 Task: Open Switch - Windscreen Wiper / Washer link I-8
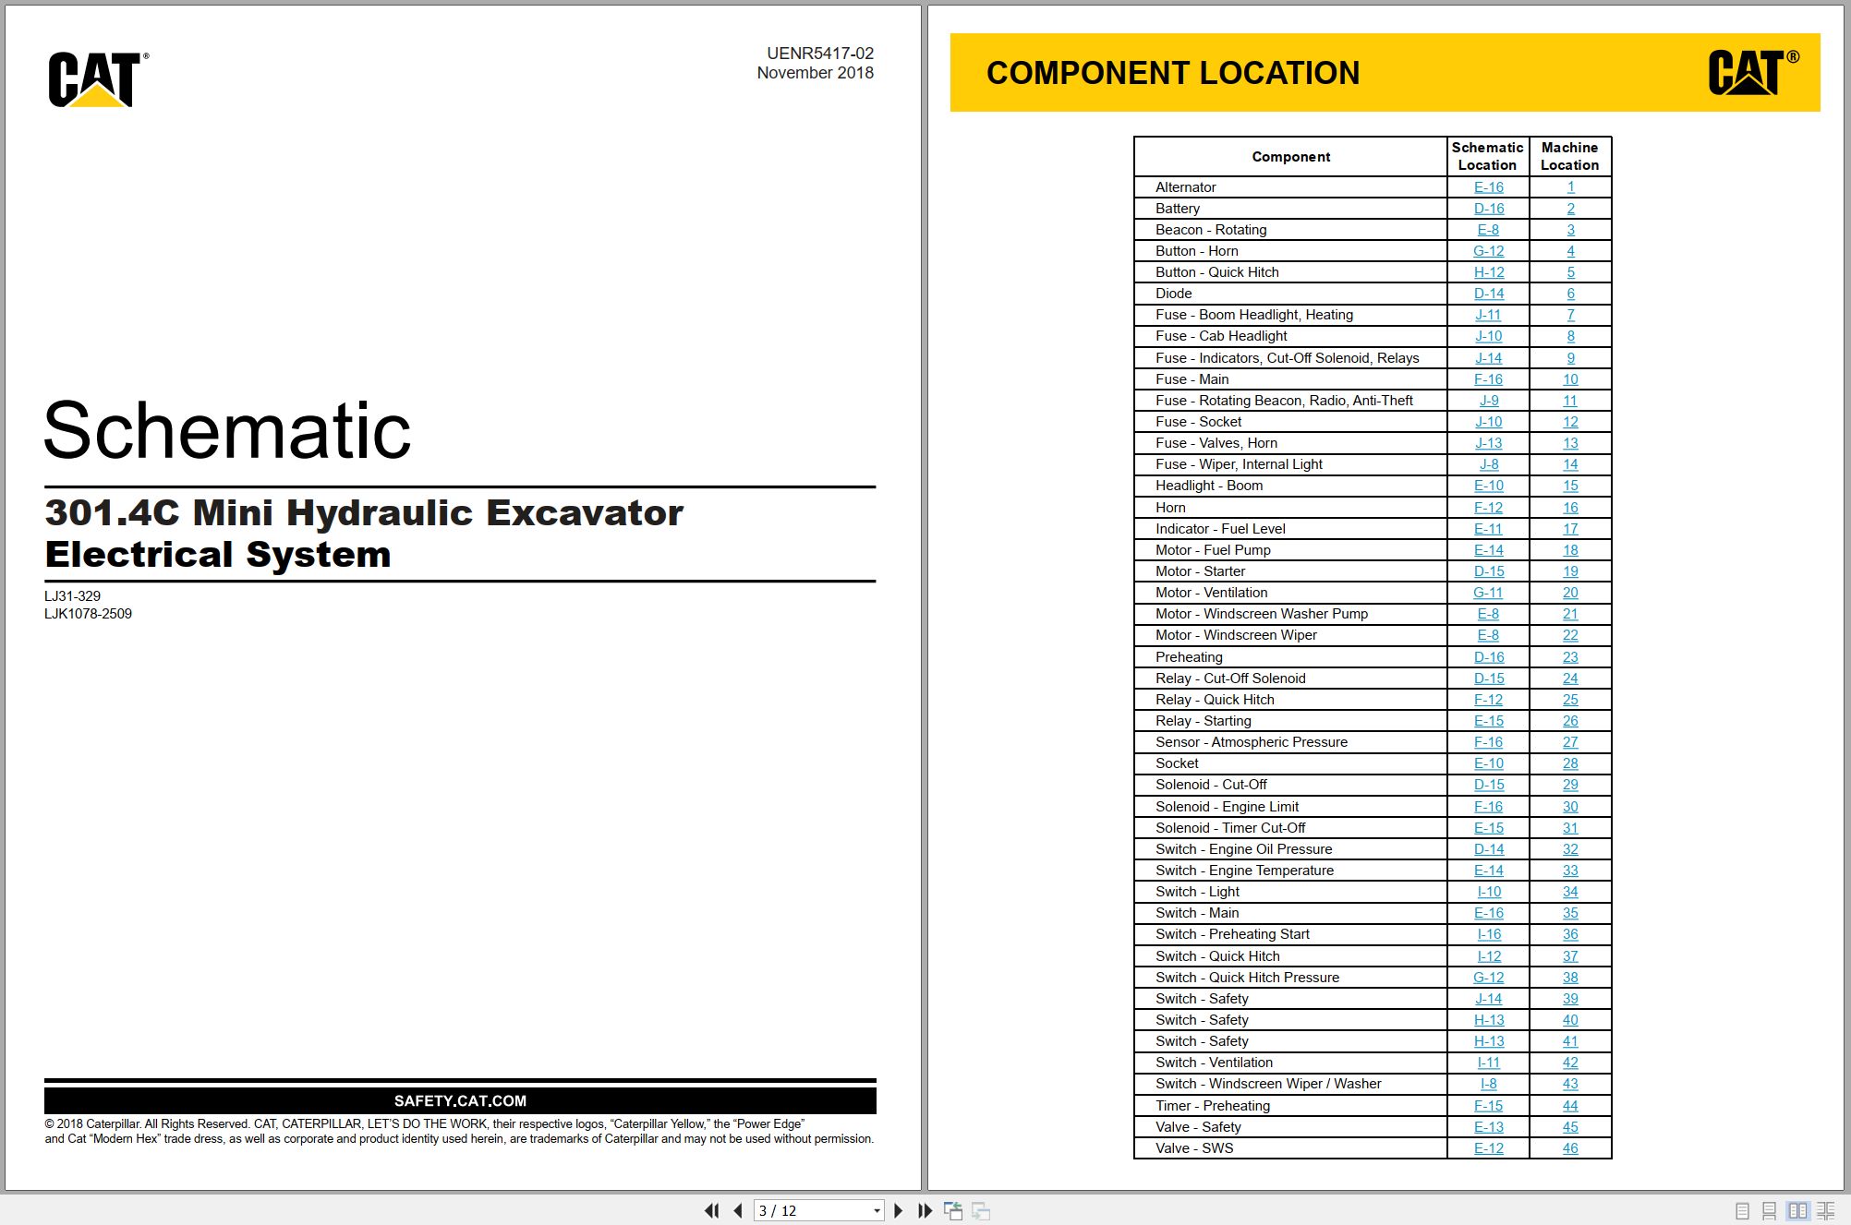pyautogui.click(x=1488, y=1084)
